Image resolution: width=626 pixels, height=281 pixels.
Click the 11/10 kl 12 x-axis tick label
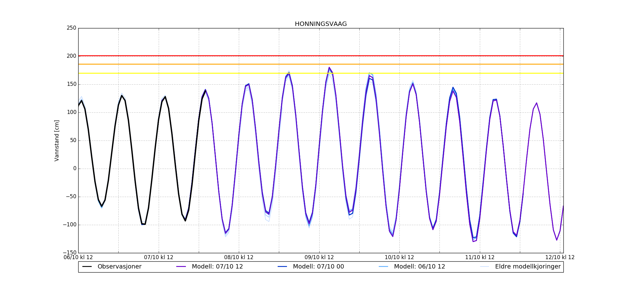[480, 257]
